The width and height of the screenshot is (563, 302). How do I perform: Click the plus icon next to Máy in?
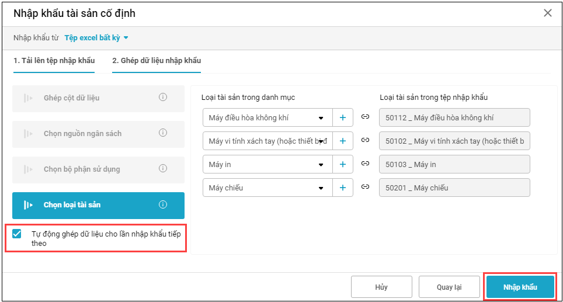pyautogui.click(x=343, y=164)
